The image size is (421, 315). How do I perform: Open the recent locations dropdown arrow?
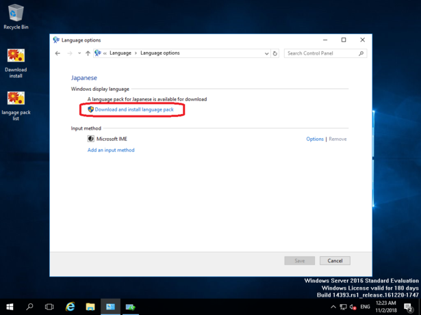pyautogui.click(x=79, y=53)
